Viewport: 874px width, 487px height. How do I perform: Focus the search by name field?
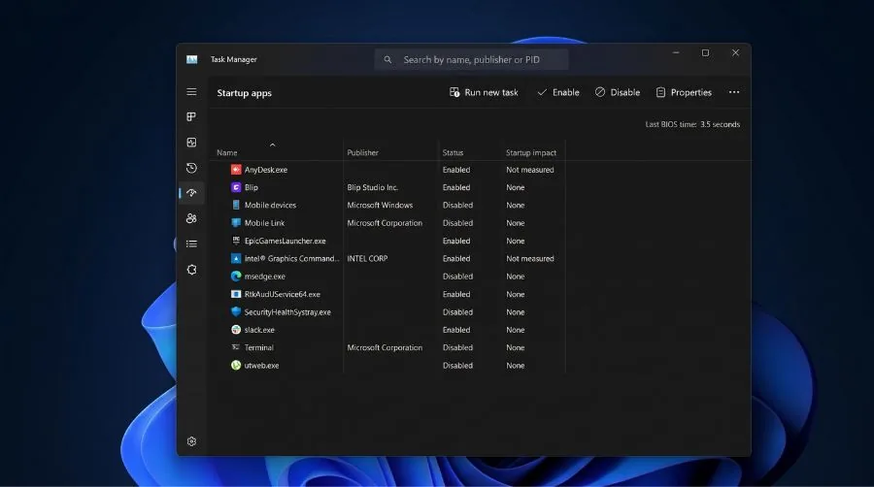tap(472, 59)
